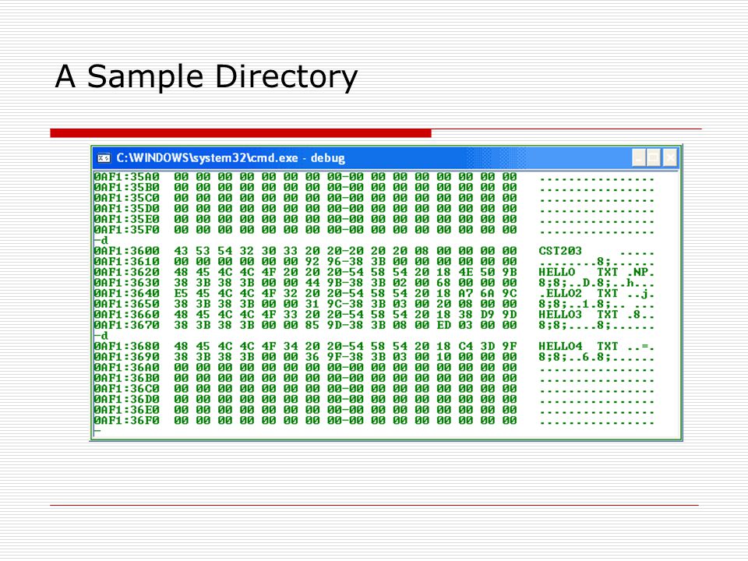This screenshot has width=748, height=561.
Task: Select address 0AF1:35C0 in the dump
Action: click(126, 198)
